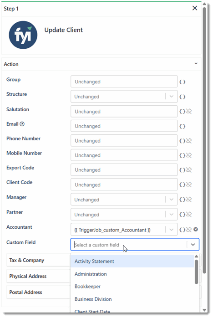Screen dimensions: 213x318
Task: Click the curly braces icon beside Email
Action: 182,126
